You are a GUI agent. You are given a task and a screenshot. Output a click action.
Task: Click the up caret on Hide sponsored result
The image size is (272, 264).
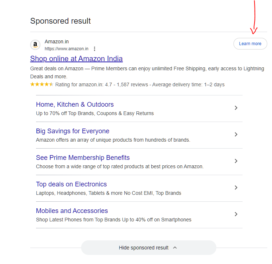175,248
